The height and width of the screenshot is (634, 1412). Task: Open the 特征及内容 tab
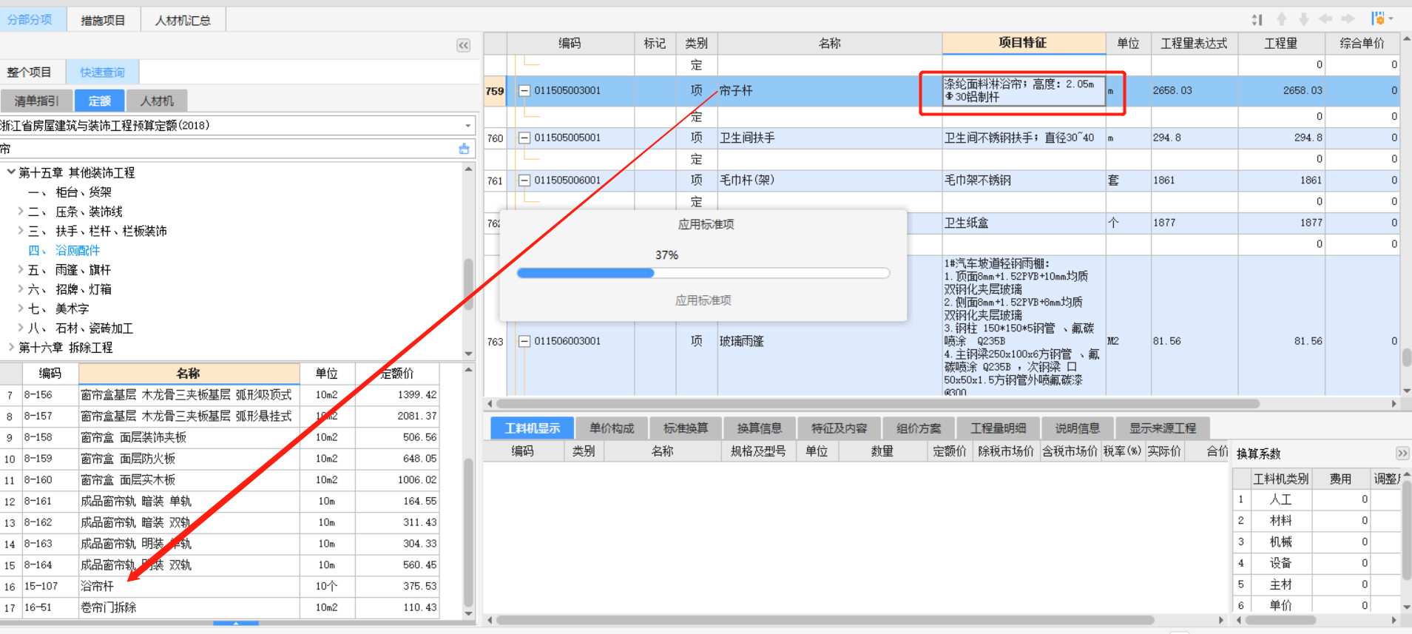click(839, 428)
